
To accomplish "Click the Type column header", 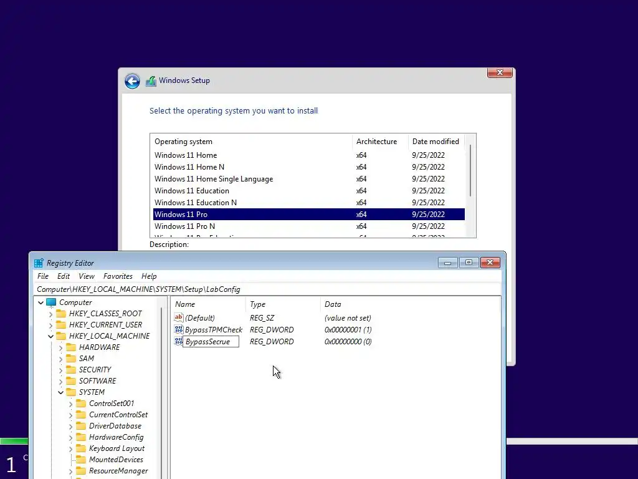I will click(x=283, y=304).
